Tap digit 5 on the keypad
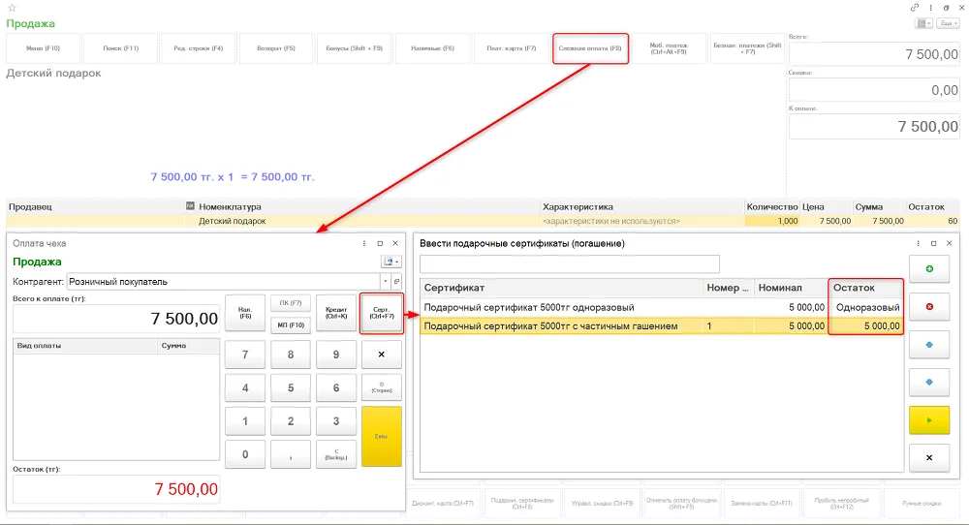The width and height of the screenshot is (969, 525). point(291,387)
